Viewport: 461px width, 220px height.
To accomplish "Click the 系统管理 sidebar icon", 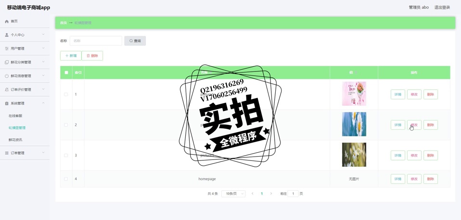I will point(7,103).
